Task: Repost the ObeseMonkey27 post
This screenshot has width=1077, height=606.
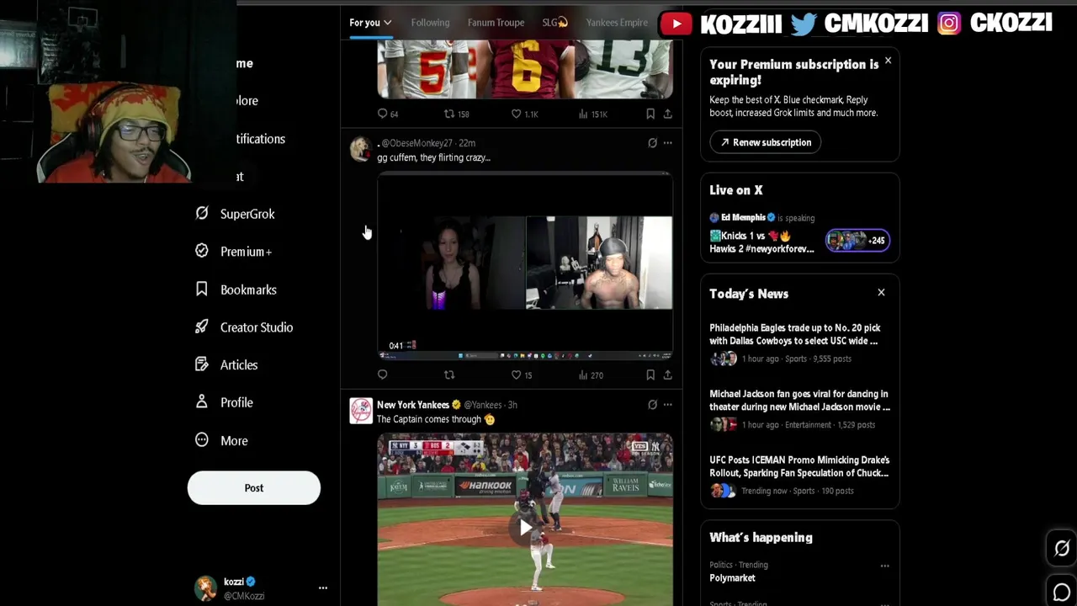Action: [449, 375]
